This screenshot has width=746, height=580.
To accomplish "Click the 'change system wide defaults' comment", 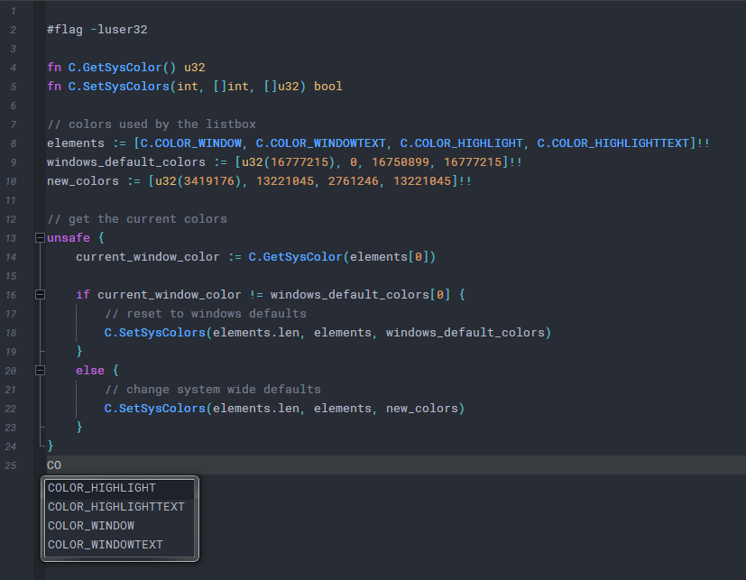I will pos(212,390).
